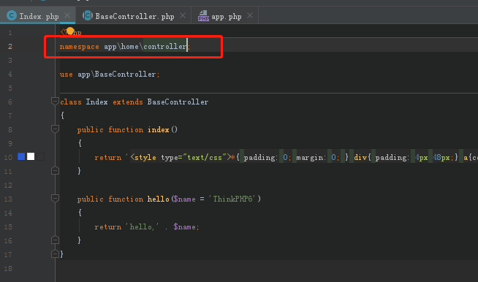Click the namespace keyword on line 2

[x=79, y=47]
